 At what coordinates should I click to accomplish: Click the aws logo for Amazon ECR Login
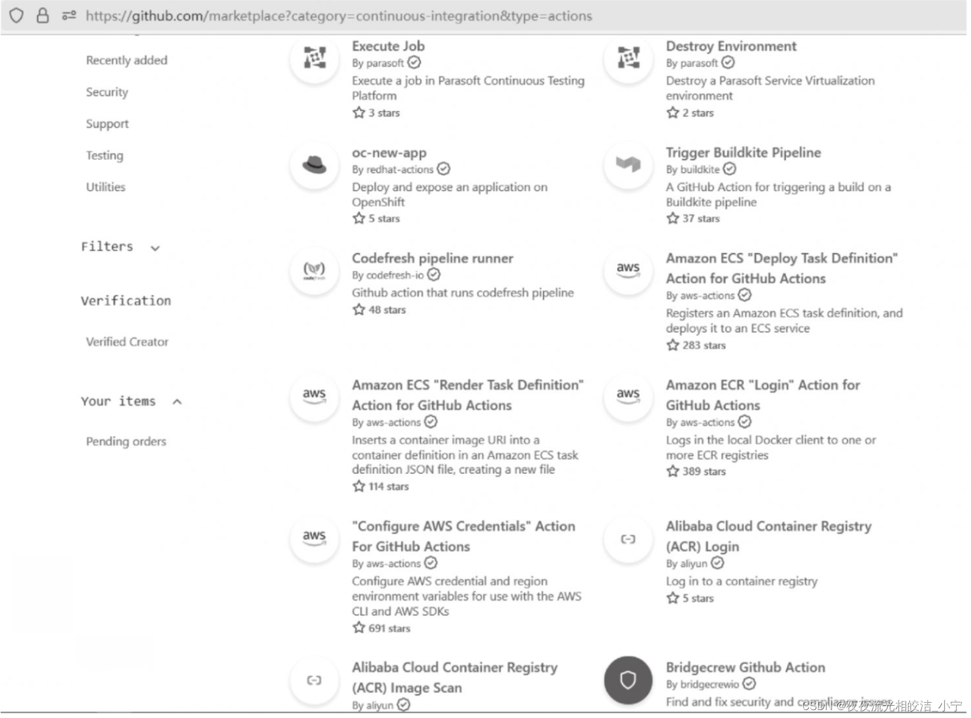628,397
